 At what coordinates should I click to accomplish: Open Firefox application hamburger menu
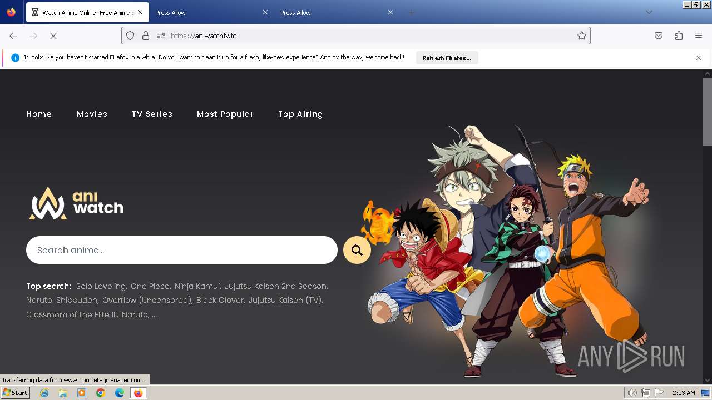(699, 36)
